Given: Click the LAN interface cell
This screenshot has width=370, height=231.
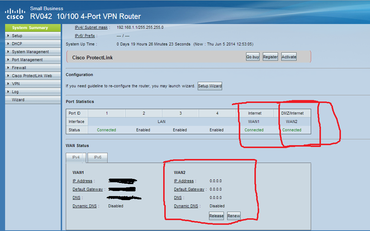Looking at the screenshot, I should click(x=162, y=122).
